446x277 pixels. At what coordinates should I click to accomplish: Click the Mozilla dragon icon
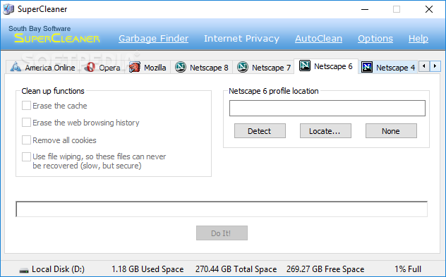(x=134, y=67)
